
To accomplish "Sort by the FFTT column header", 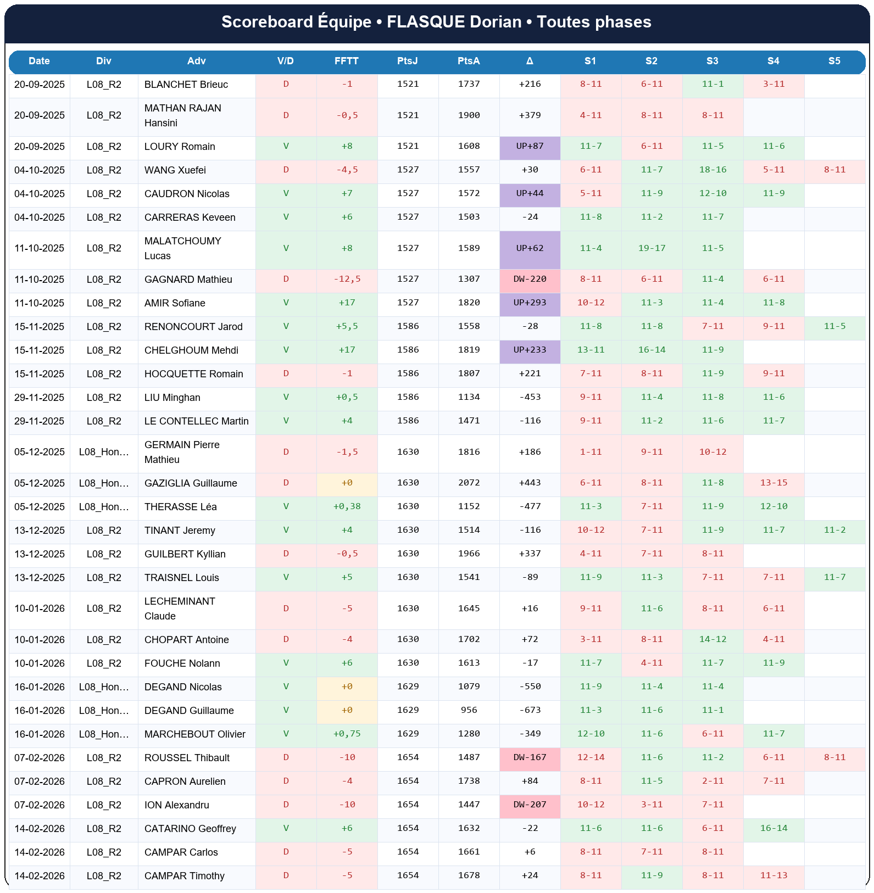I will (347, 61).
